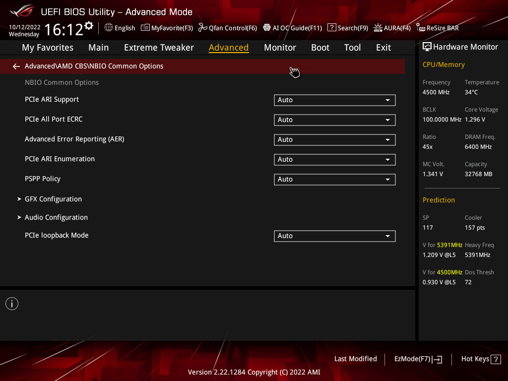Open the PCIe All Port ECRC dropdown
The width and height of the screenshot is (508, 381).
pos(335,120)
